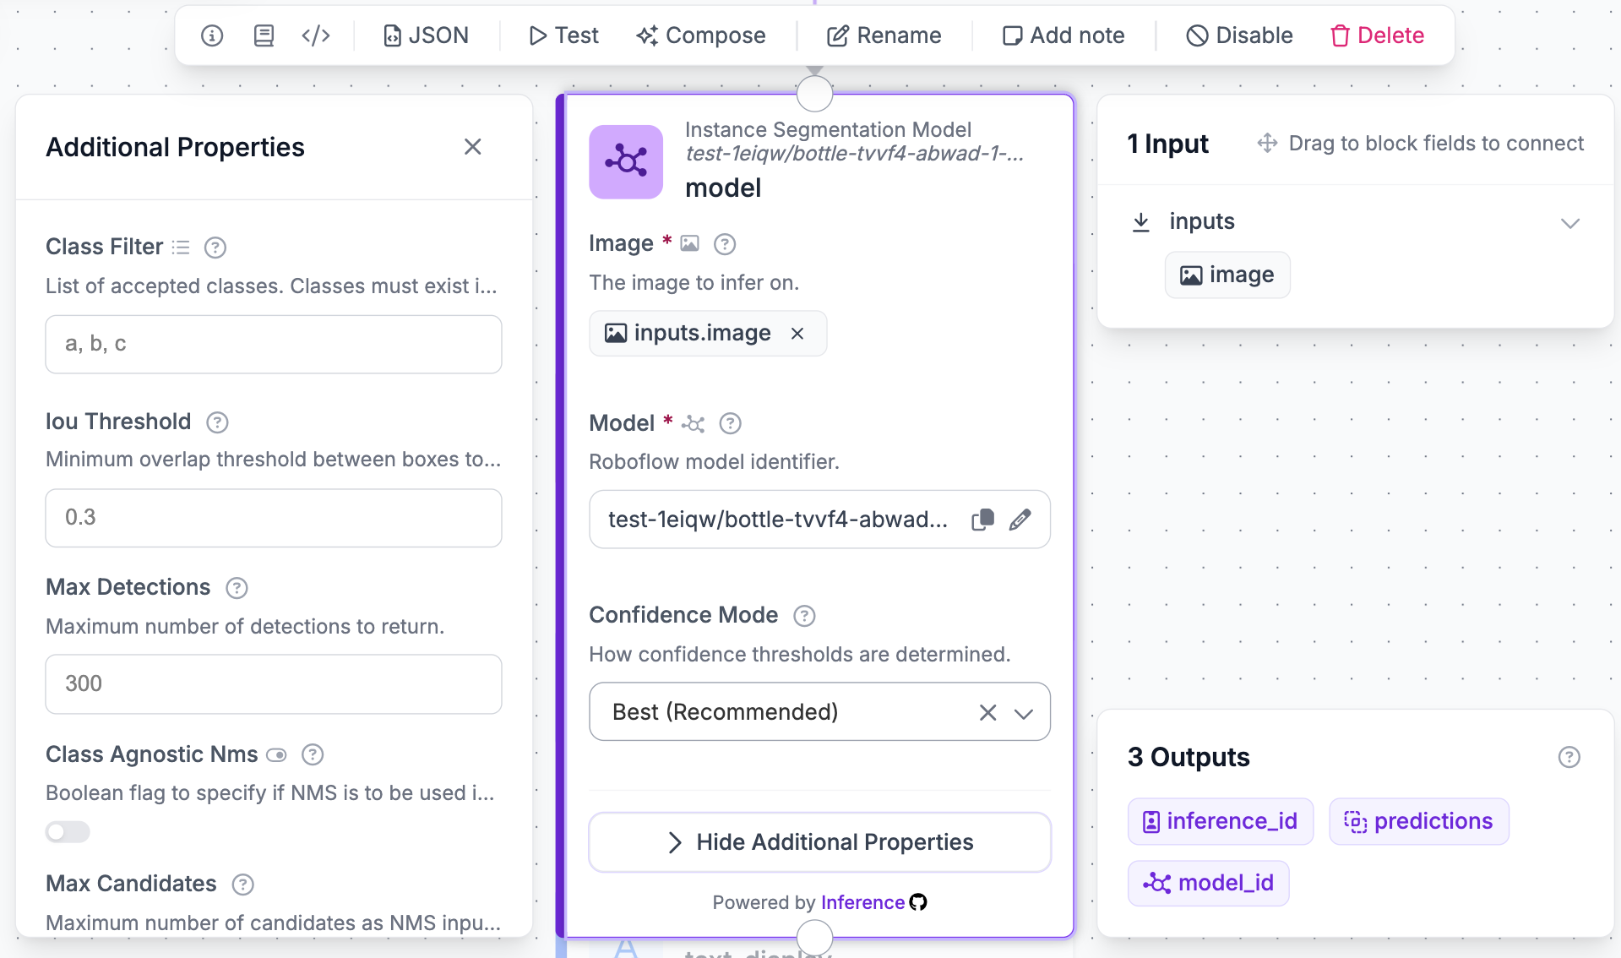Screen dimensions: 1621x958
Task: Collapse the inputs section chevron
Action: 1569,223
